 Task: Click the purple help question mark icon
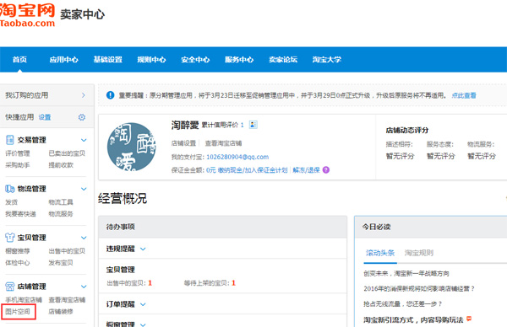[326, 170]
